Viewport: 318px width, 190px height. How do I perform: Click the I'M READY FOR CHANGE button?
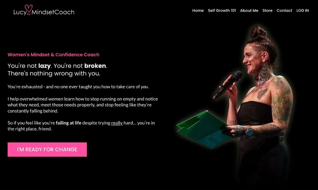click(47, 149)
